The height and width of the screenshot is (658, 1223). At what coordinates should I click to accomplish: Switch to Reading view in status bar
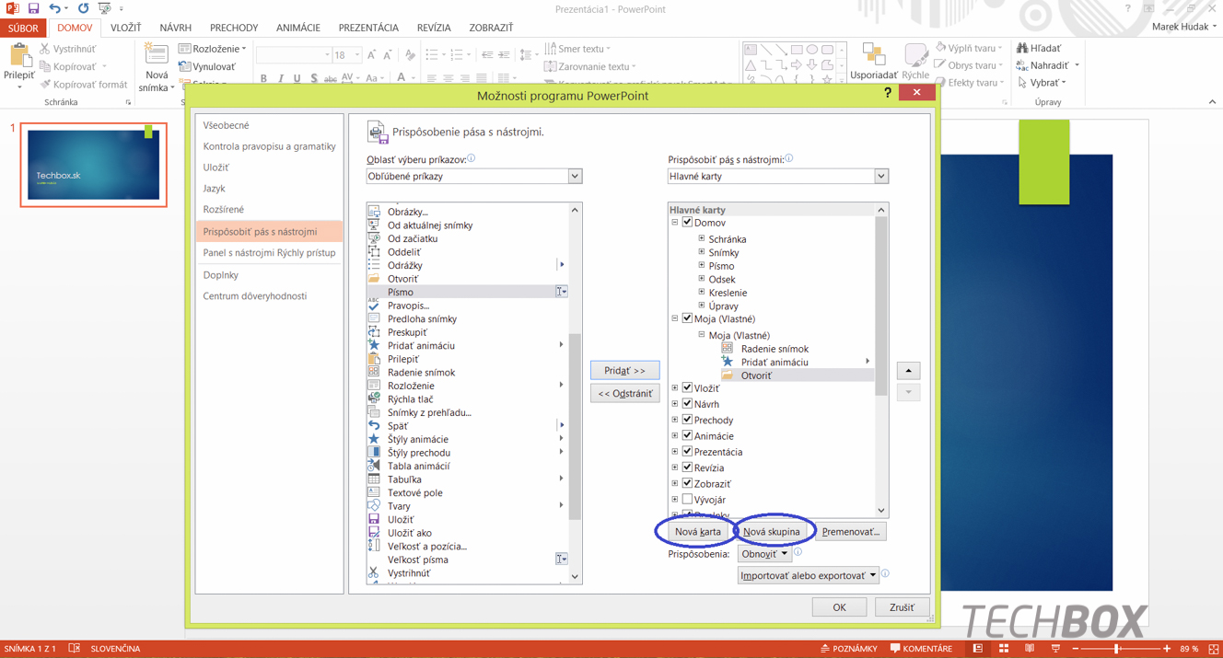tap(1030, 649)
